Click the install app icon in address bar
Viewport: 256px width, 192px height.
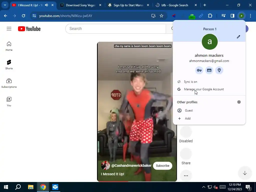(153, 16)
